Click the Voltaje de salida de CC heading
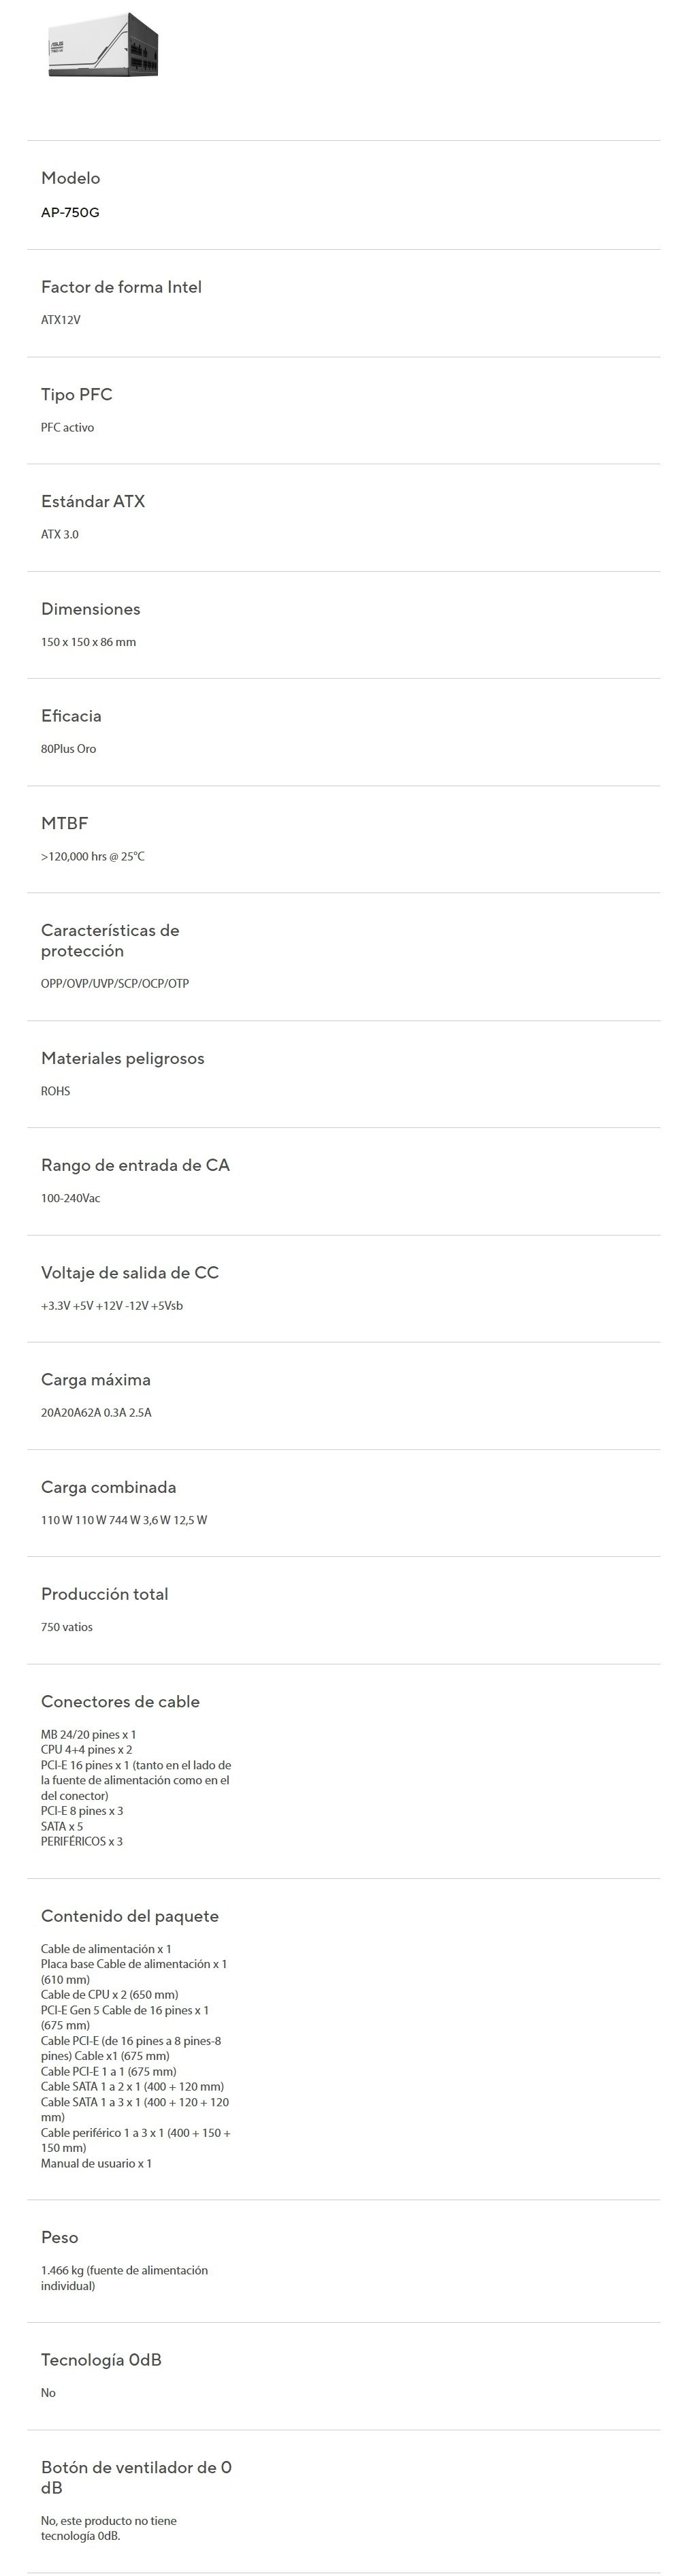This screenshot has height=2576, width=674. point(130,1272)
